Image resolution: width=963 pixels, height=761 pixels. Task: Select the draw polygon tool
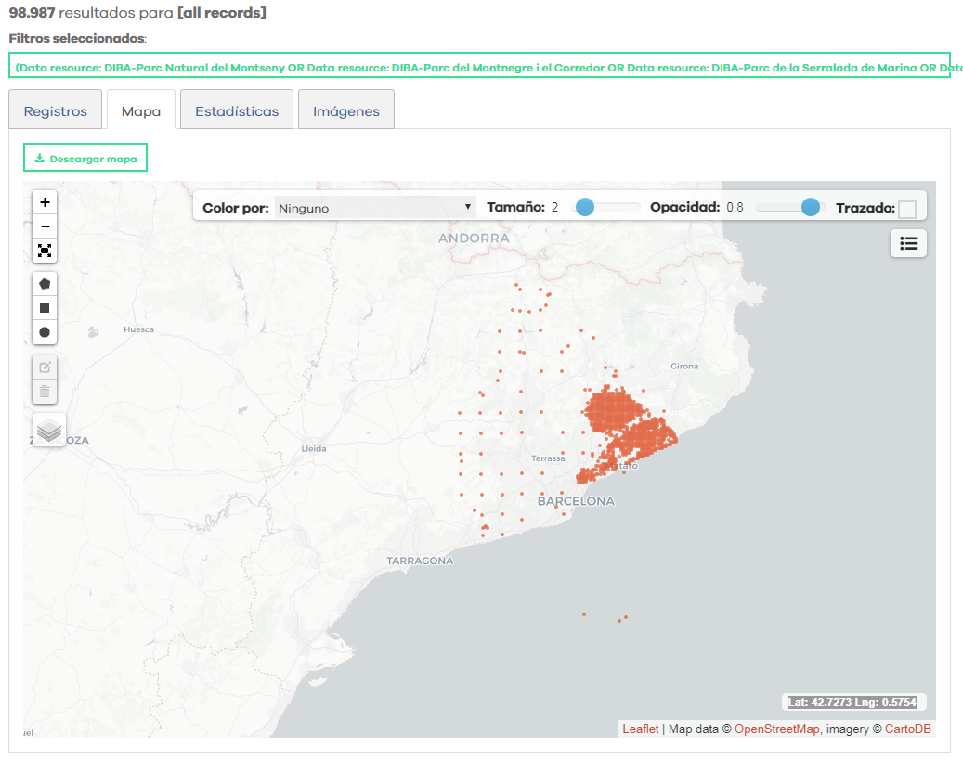(x=45, y=284)
